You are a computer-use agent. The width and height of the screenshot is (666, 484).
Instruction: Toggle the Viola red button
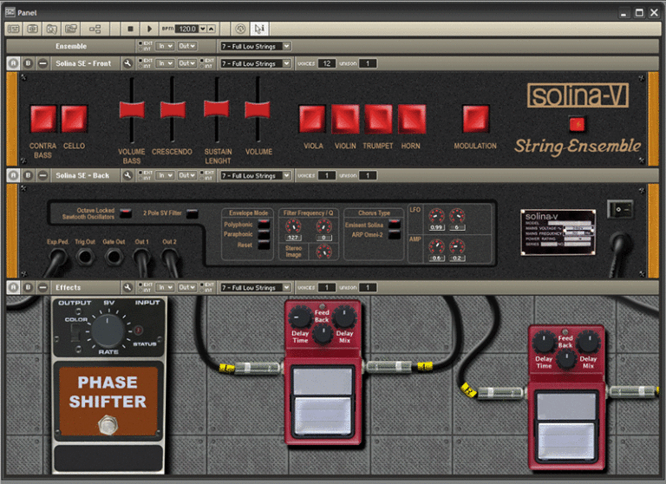point(312,119)
